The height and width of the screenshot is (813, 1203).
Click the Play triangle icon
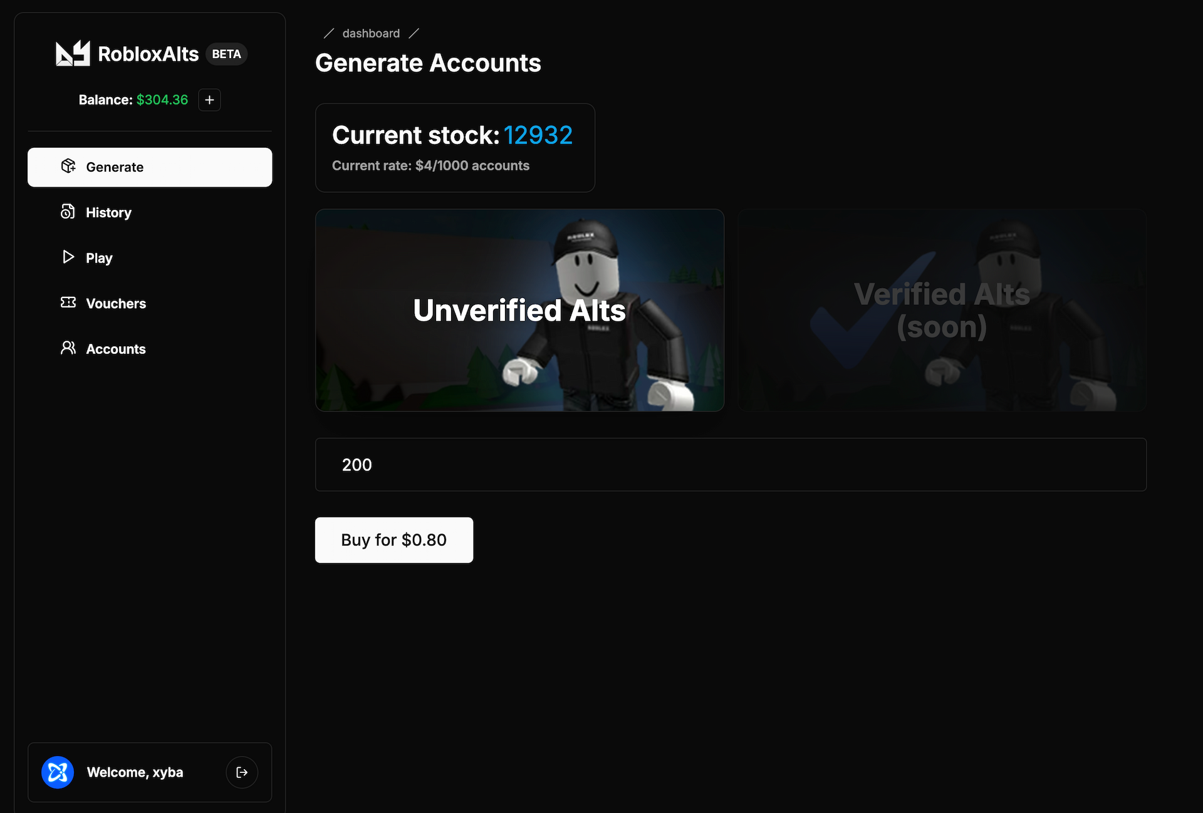click(68, 257)
